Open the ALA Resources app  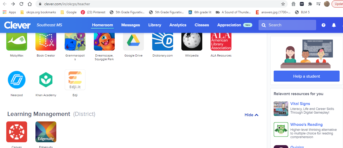221,42
